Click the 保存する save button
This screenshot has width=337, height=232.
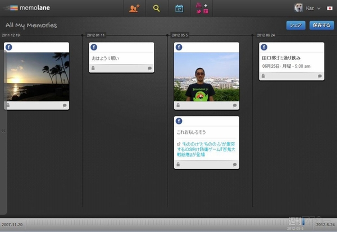click(x=322, y=25)
